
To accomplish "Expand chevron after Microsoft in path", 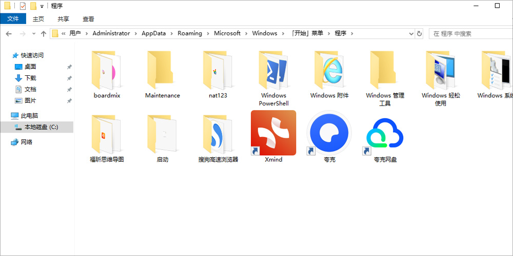I will (x=246, y=34).
